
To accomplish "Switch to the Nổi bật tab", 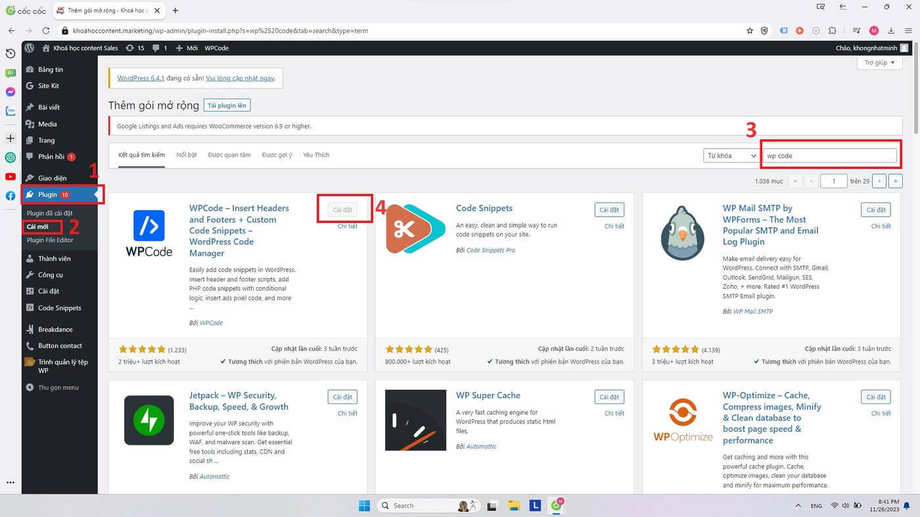I will pos(187,155).
